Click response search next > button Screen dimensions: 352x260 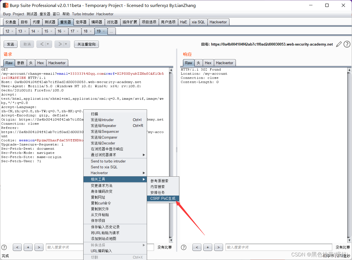tap(219, 247)
